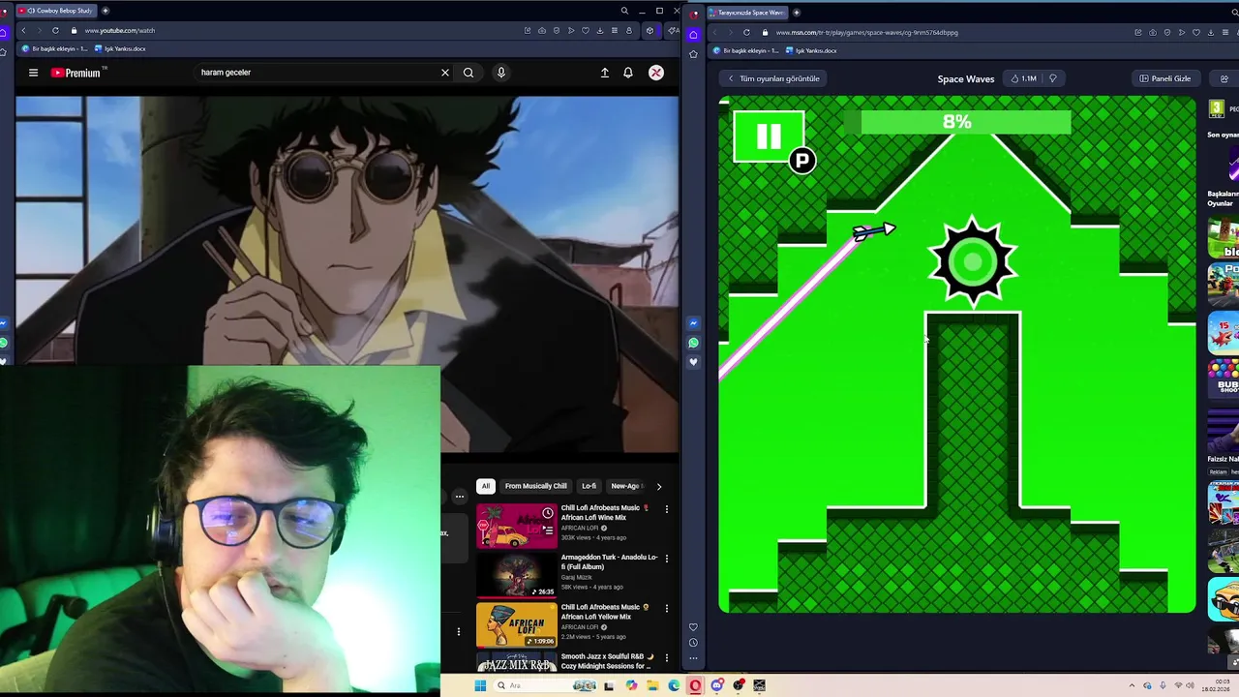Click the P badge beside pause button

click(802, 161)
